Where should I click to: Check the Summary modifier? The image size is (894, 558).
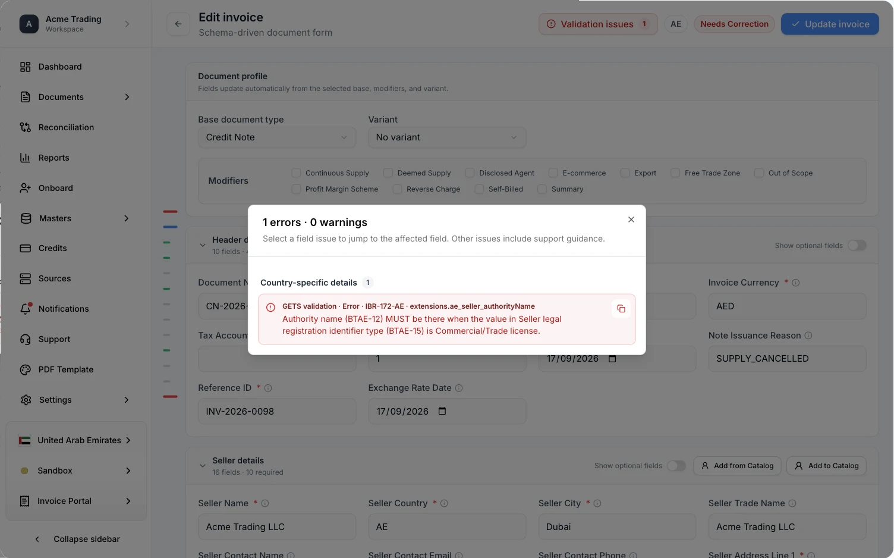click(542, 189)
